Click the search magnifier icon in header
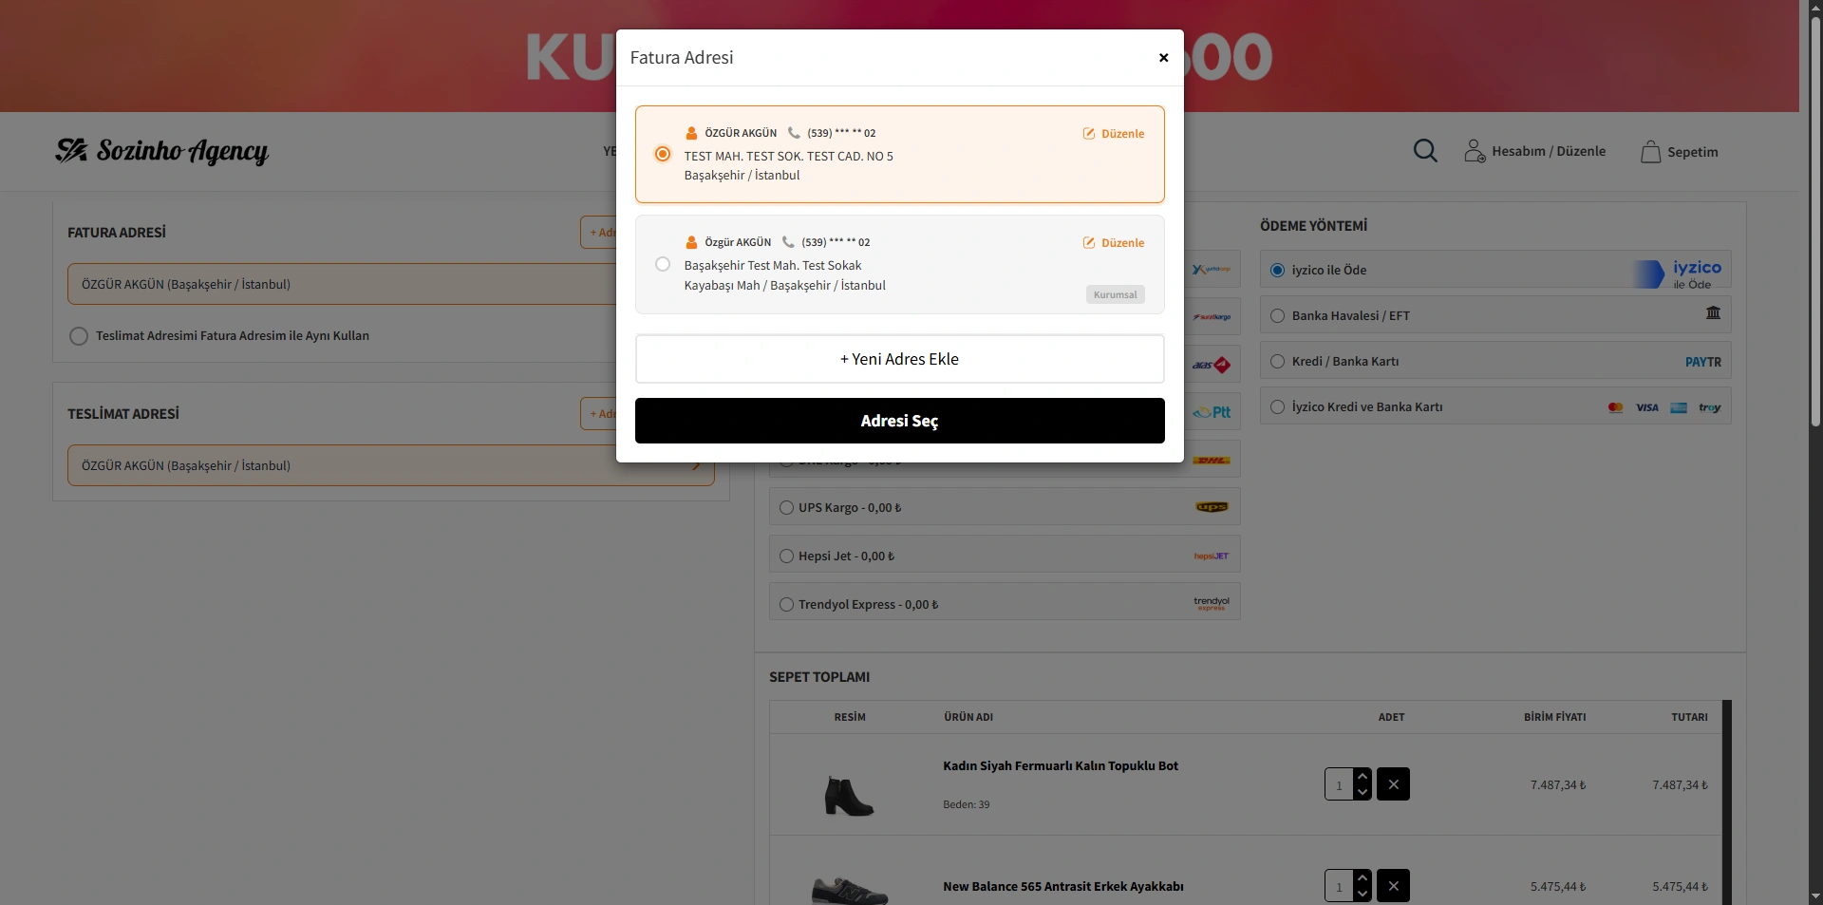This screenshot has height=905, width=1823. coord(1424,151)
